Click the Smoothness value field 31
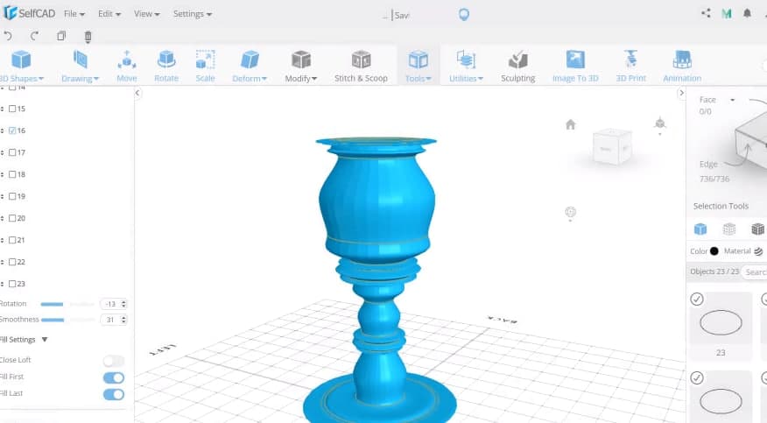This screenshot has height=423, width=767. click(114, 320)
